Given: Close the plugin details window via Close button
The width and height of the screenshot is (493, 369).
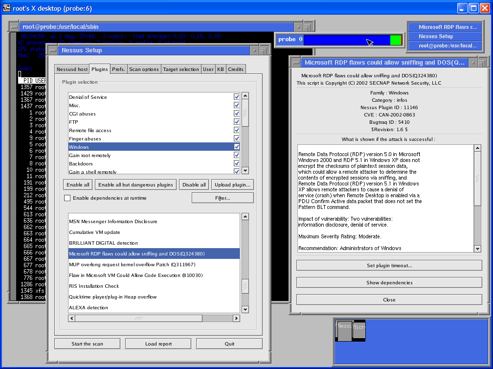Looking at the screenshot, I should tap(389, 300).
